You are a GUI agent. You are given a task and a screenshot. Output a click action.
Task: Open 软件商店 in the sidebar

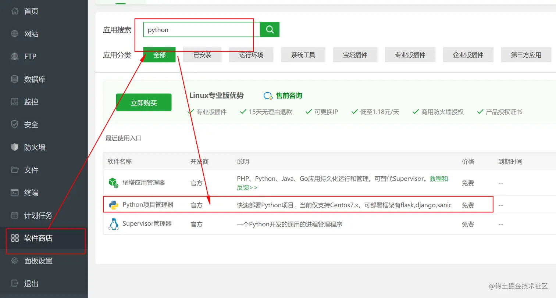pos(38,238)
